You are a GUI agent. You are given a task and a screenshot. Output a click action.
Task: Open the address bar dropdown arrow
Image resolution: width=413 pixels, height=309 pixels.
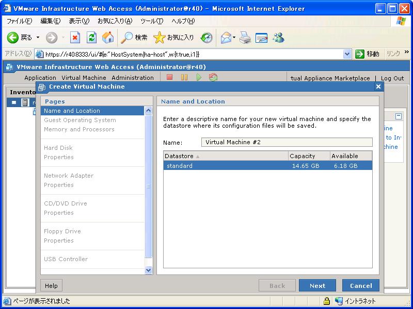pyautogui.click(x=347, y=54)
